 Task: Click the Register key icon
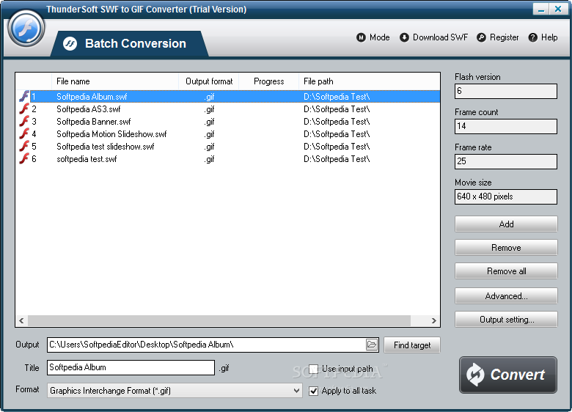[481, 37]
